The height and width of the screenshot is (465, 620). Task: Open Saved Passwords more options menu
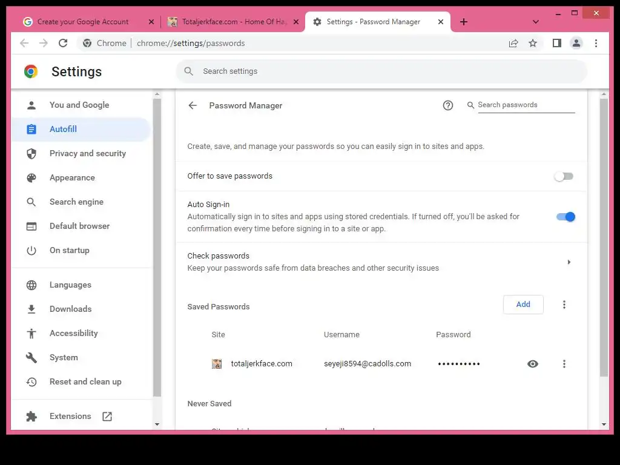point(564,305)
